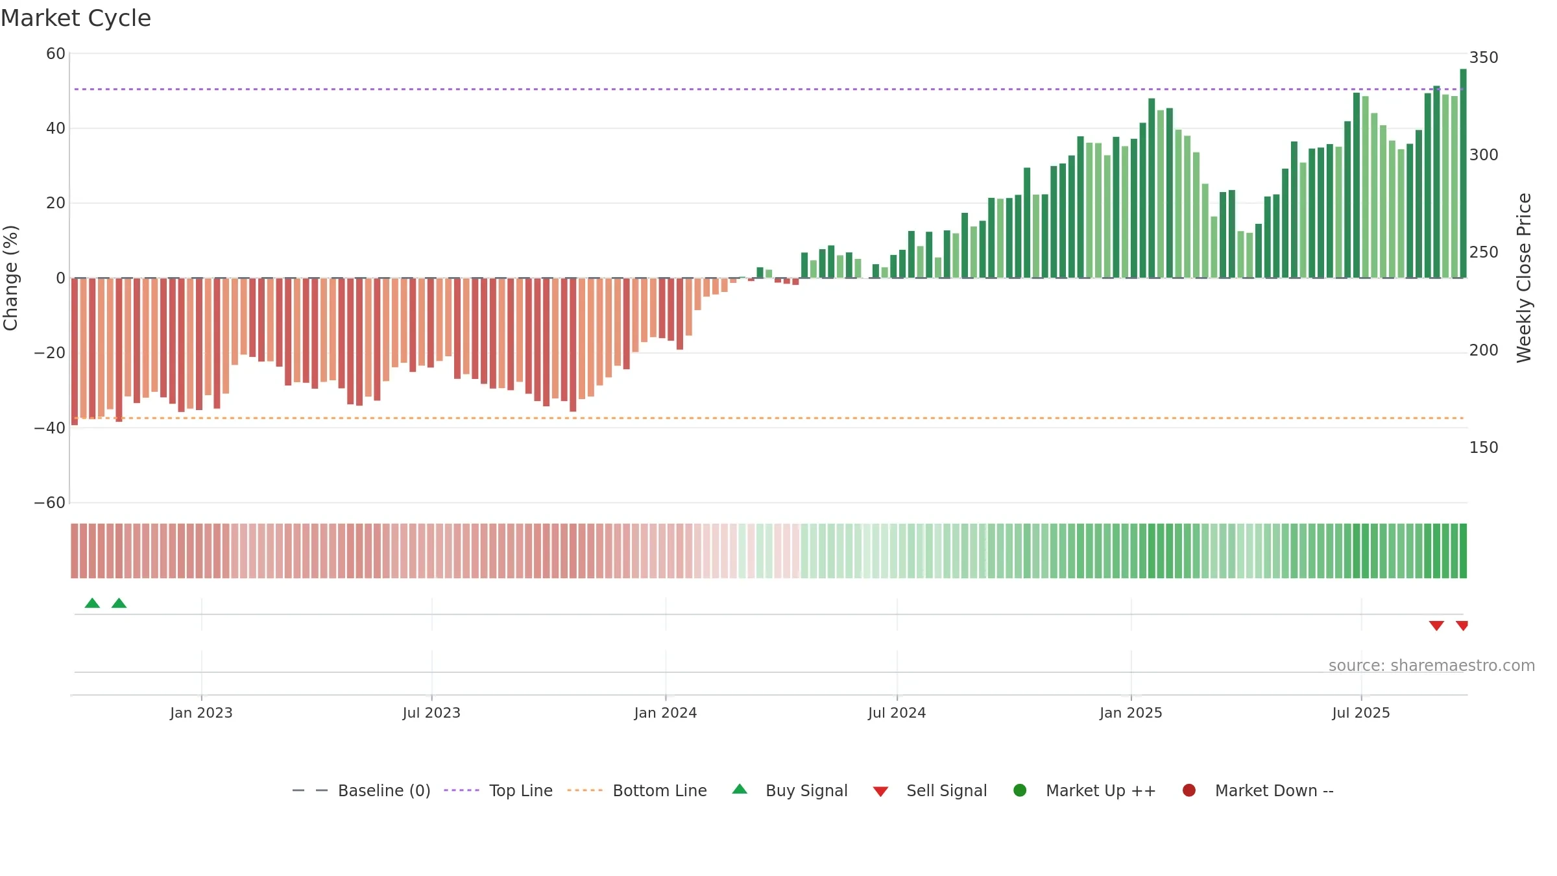Click the orange dotted Bottom Line legend swatch

(x=585, y=790)
